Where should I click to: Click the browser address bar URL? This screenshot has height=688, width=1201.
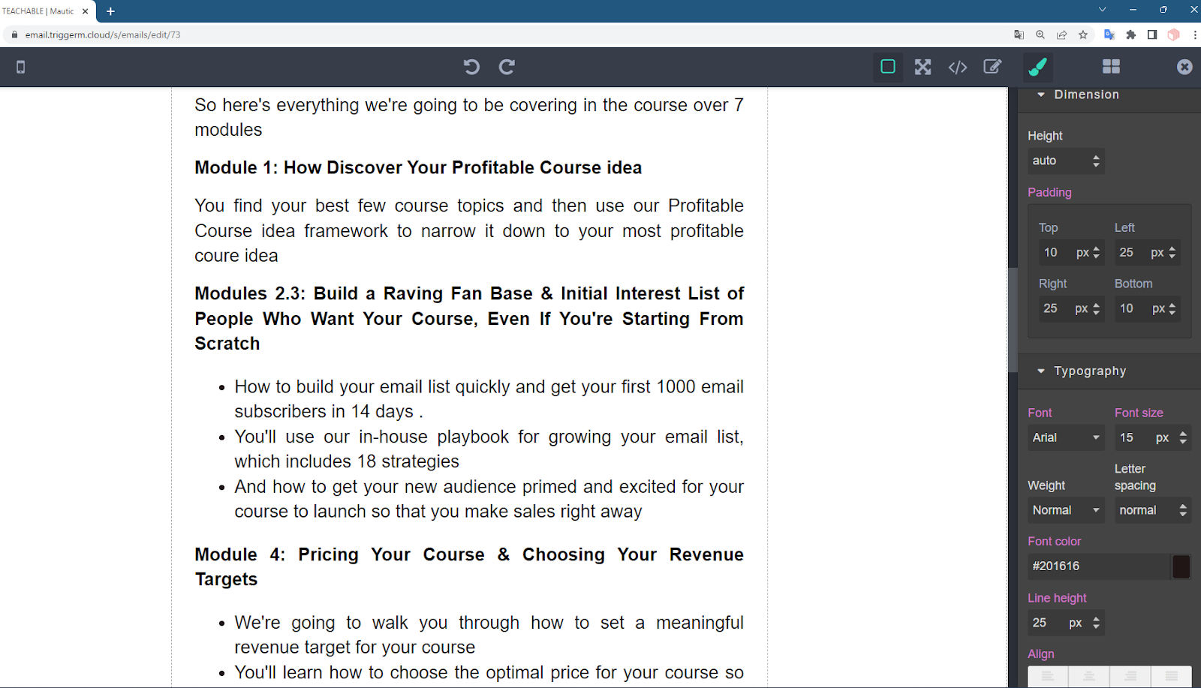coord(103,35)
